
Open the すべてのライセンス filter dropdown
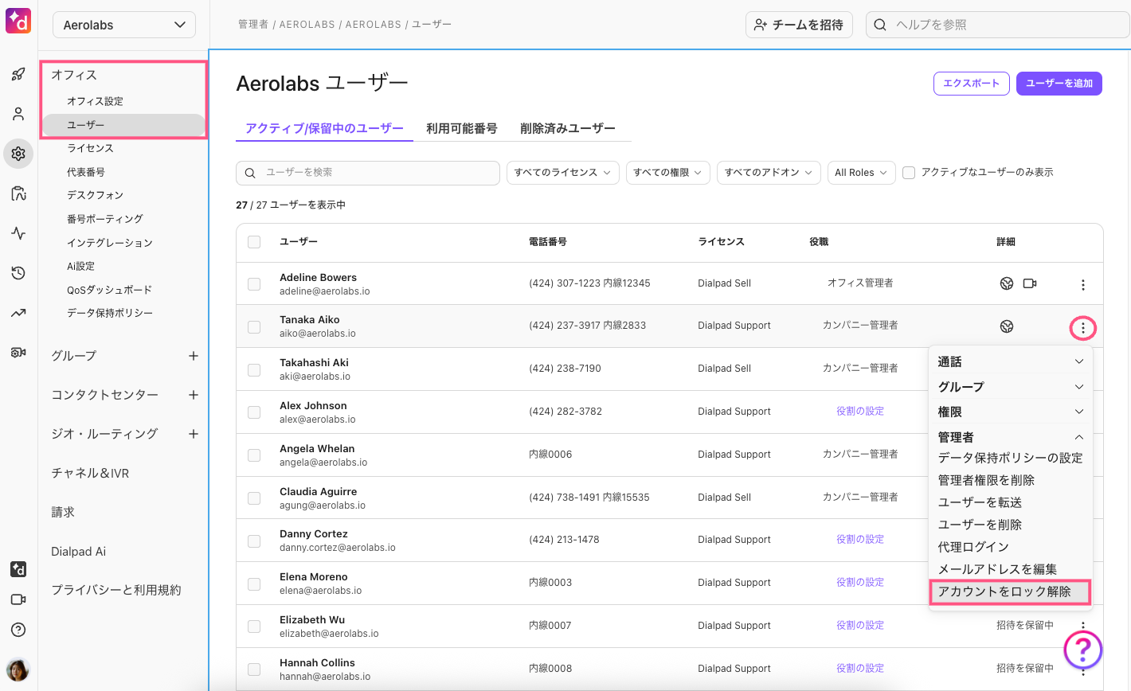pyautogui.click(x=562, y=173)
